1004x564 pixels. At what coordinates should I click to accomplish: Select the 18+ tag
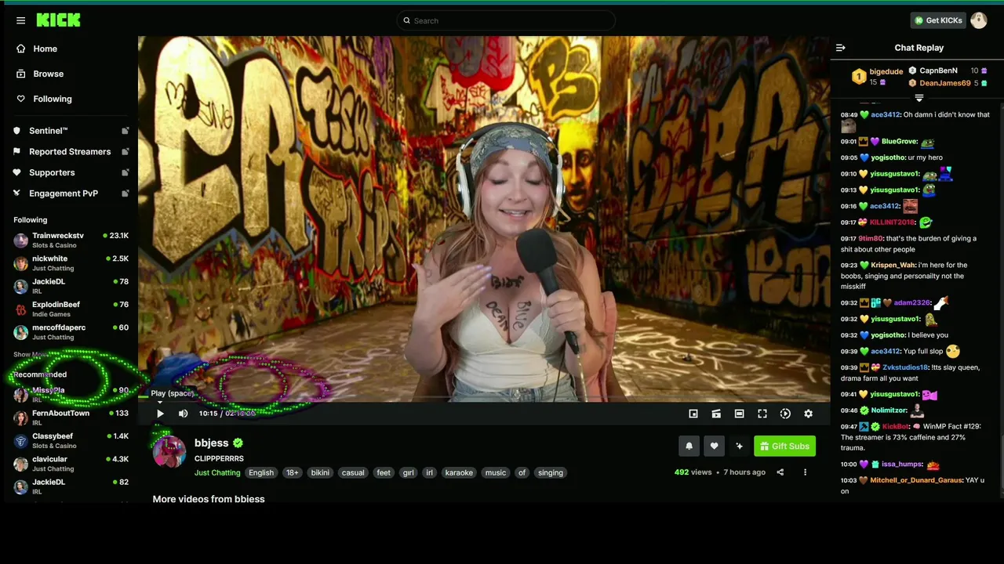[x=292, y=473]
